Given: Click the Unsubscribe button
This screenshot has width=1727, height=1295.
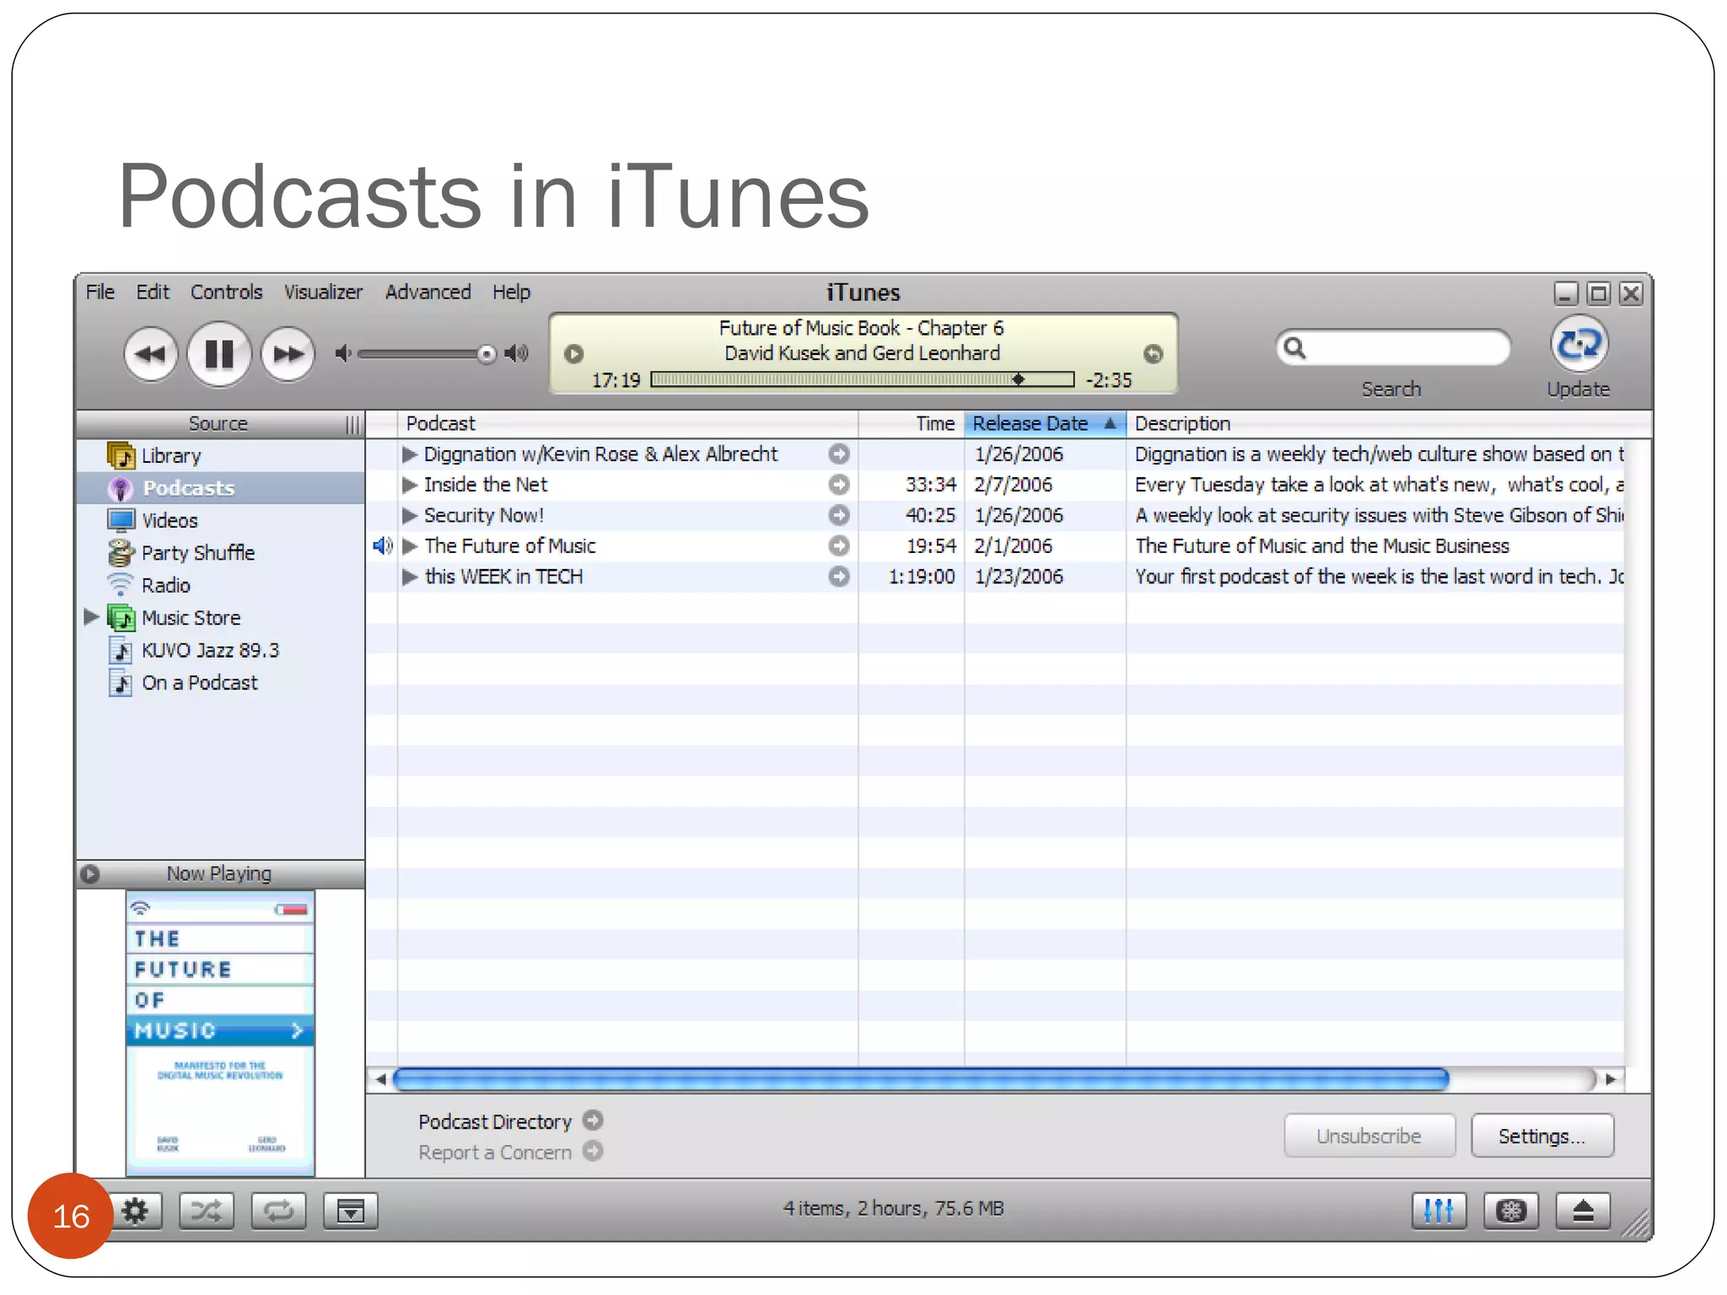Looking at the screenshot, I should pyautogui.click(x=1369, y=1136).
